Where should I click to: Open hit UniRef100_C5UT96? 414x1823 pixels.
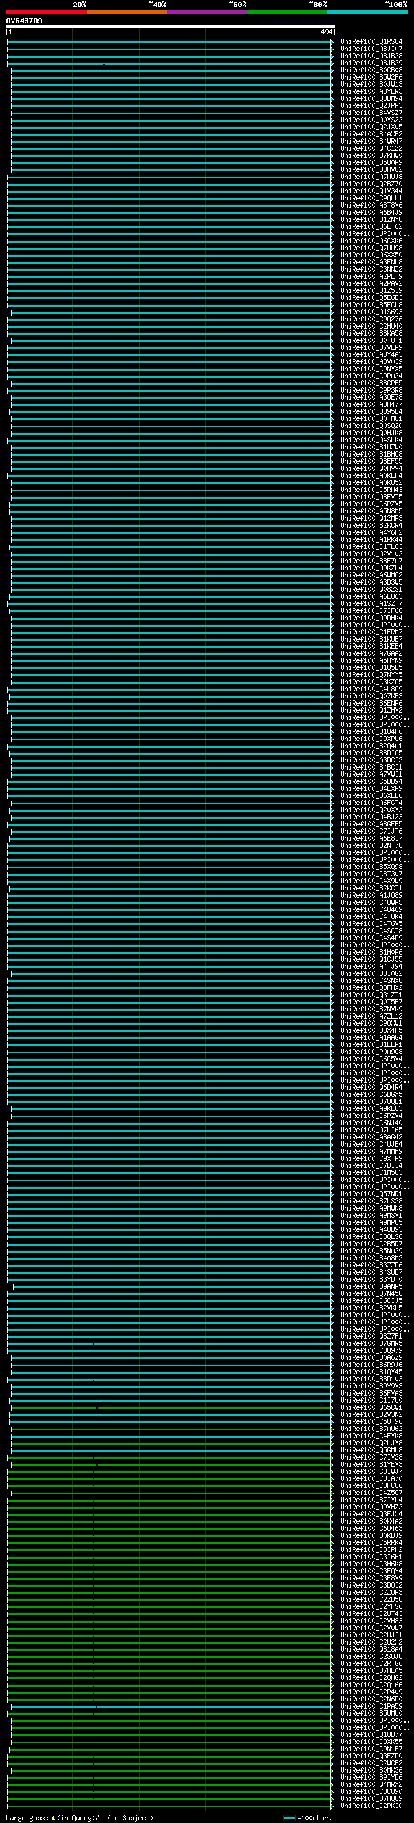tap(371, 1422)
